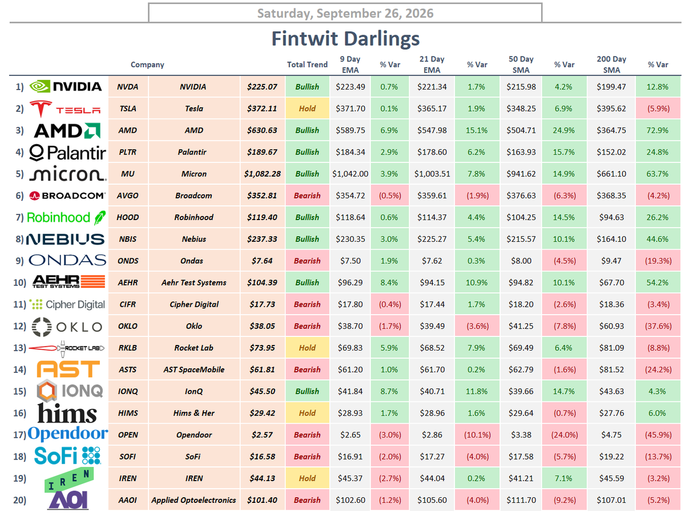The image size is (685, 516).
Task: Click AMD's 72.9% variance cell
Action: [658, 130]
